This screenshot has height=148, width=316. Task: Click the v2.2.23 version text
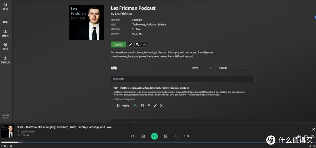click(6, 115)
